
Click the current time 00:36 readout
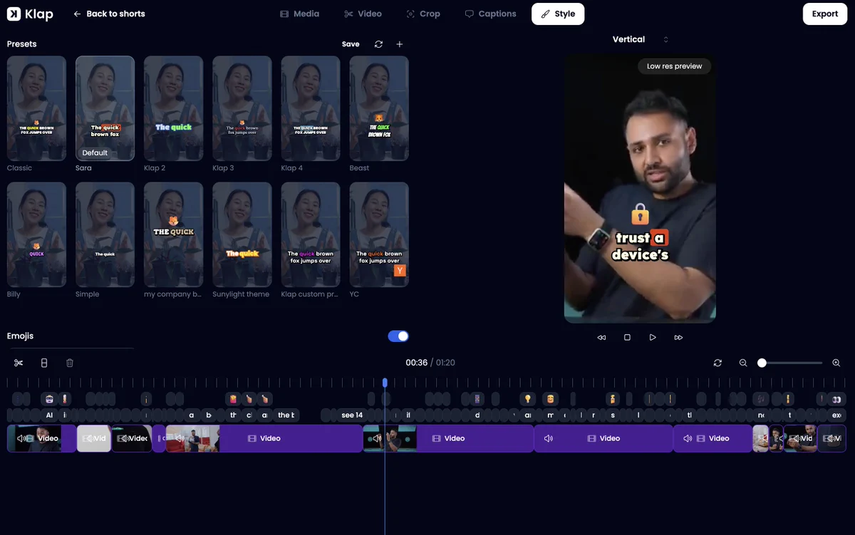[x=416, y=363]
